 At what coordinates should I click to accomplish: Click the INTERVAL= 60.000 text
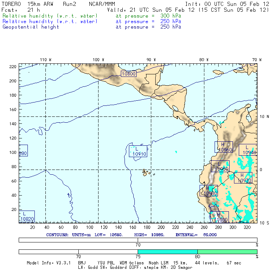pyautogui.click(x=196, y=235)
